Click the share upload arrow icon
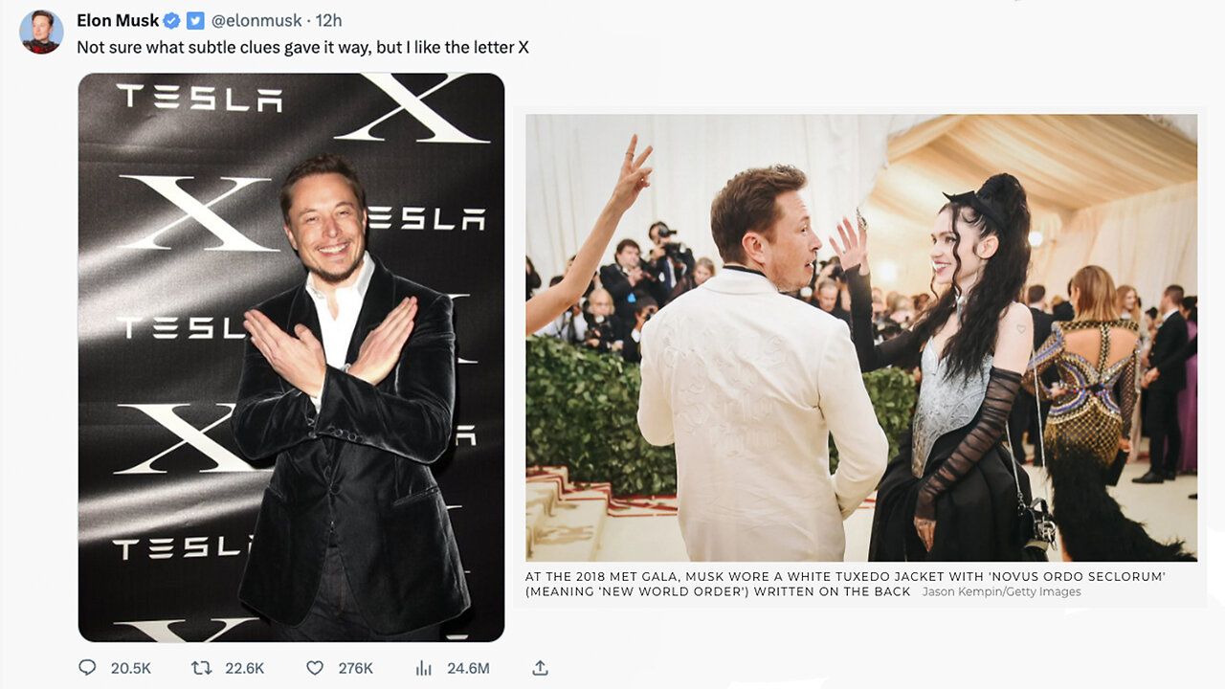 pyautogui.click(x=540, y=668)
